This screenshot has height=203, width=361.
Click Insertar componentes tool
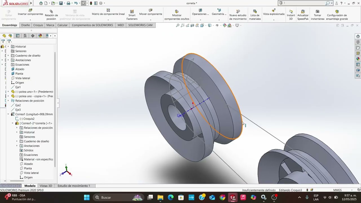pyautogui.click(x=30, y=12)
